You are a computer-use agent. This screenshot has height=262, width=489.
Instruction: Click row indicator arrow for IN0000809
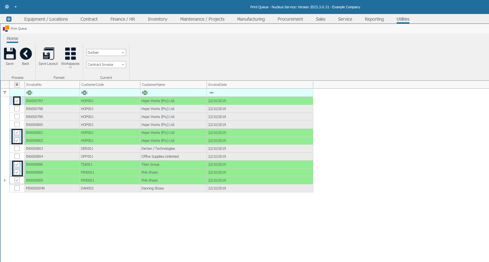coord(4,180)
